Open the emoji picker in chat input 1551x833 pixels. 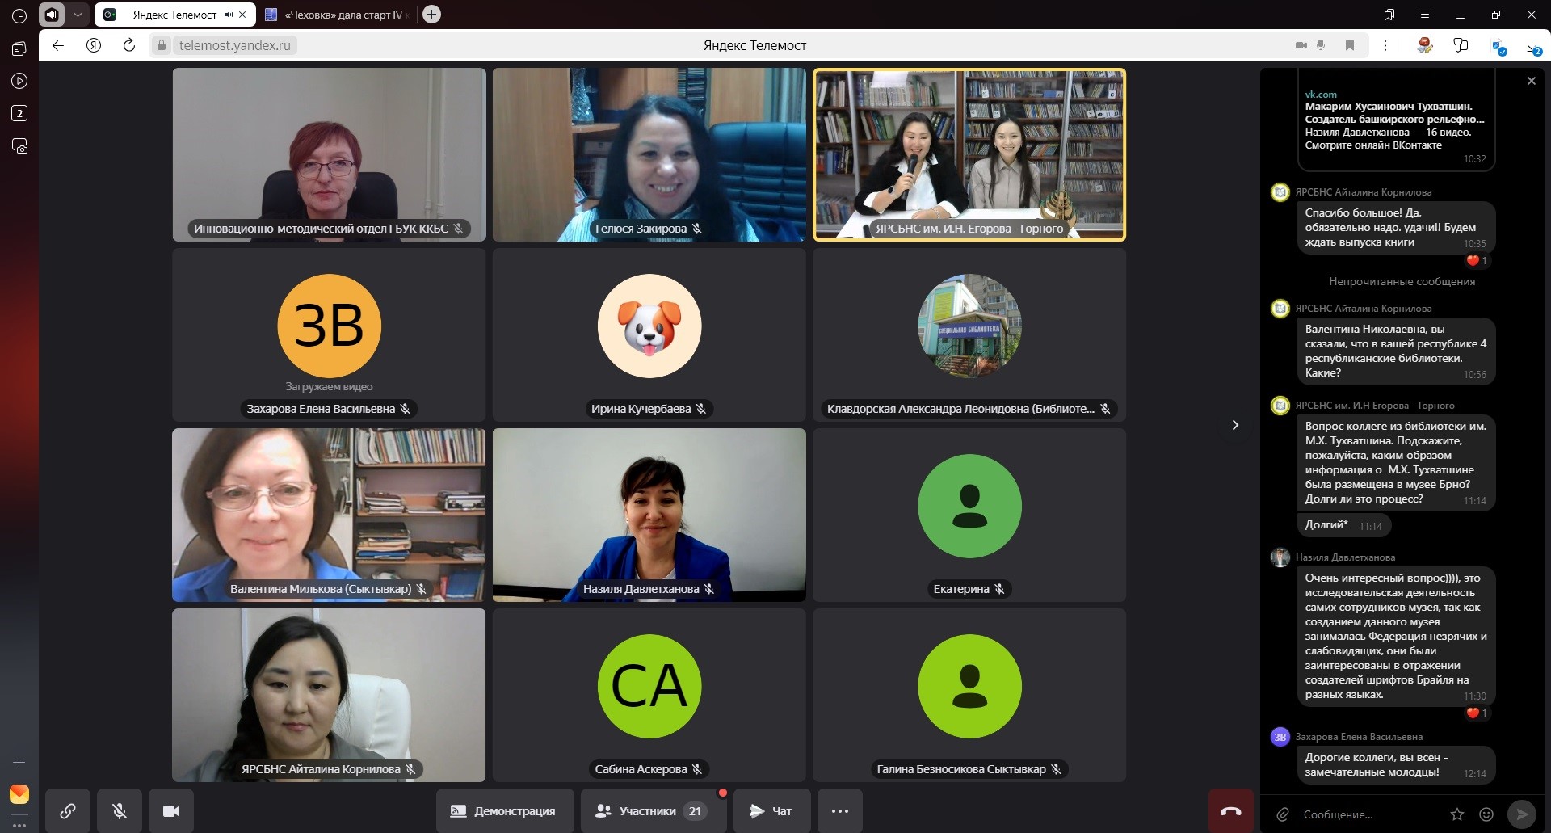(x=1486, y=814)
